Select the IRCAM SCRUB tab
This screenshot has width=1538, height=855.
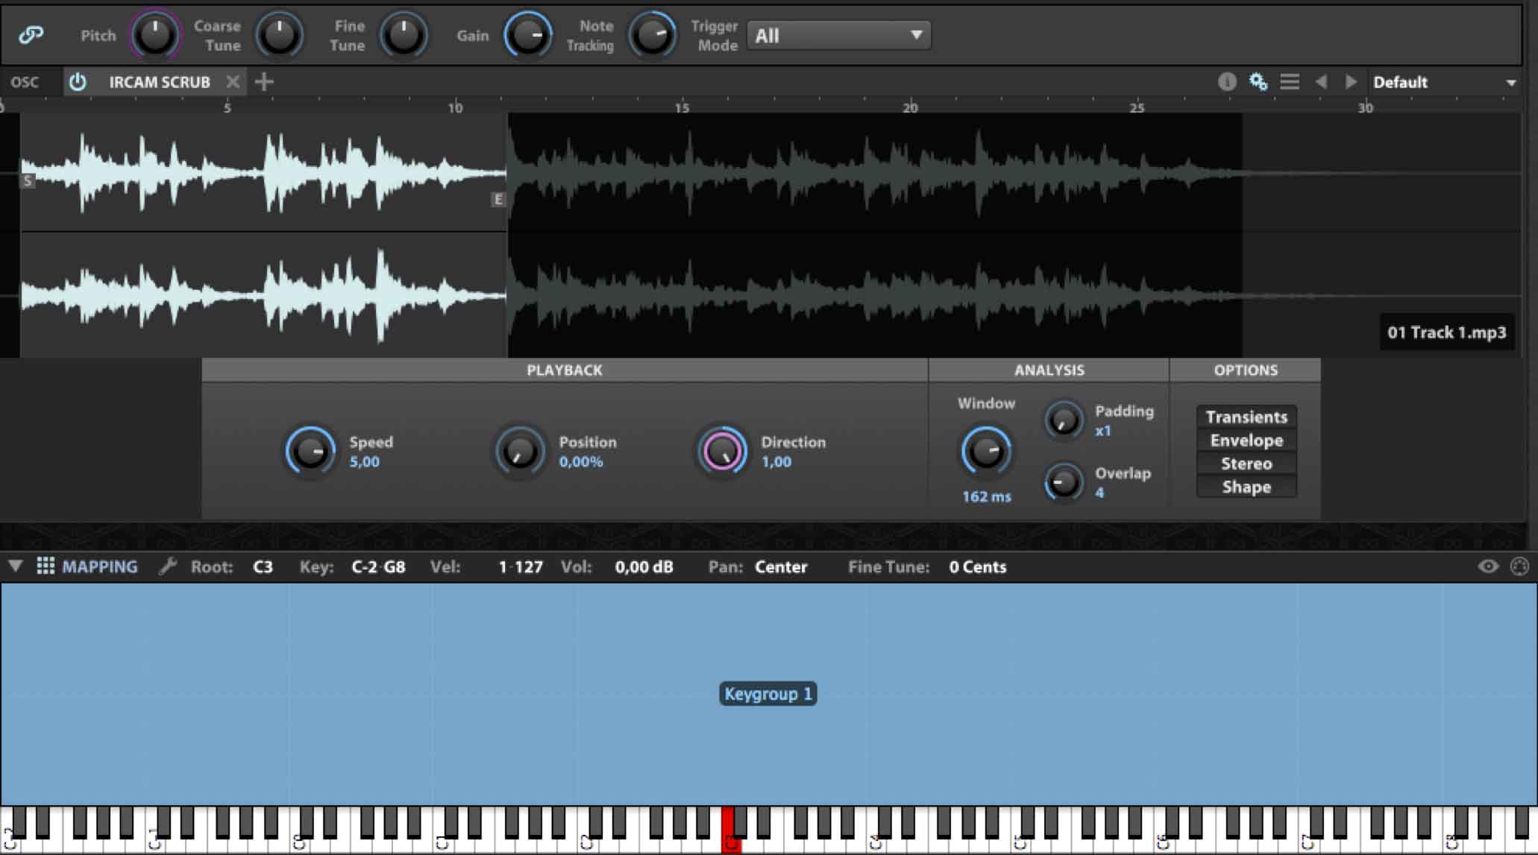click(159, 82)
